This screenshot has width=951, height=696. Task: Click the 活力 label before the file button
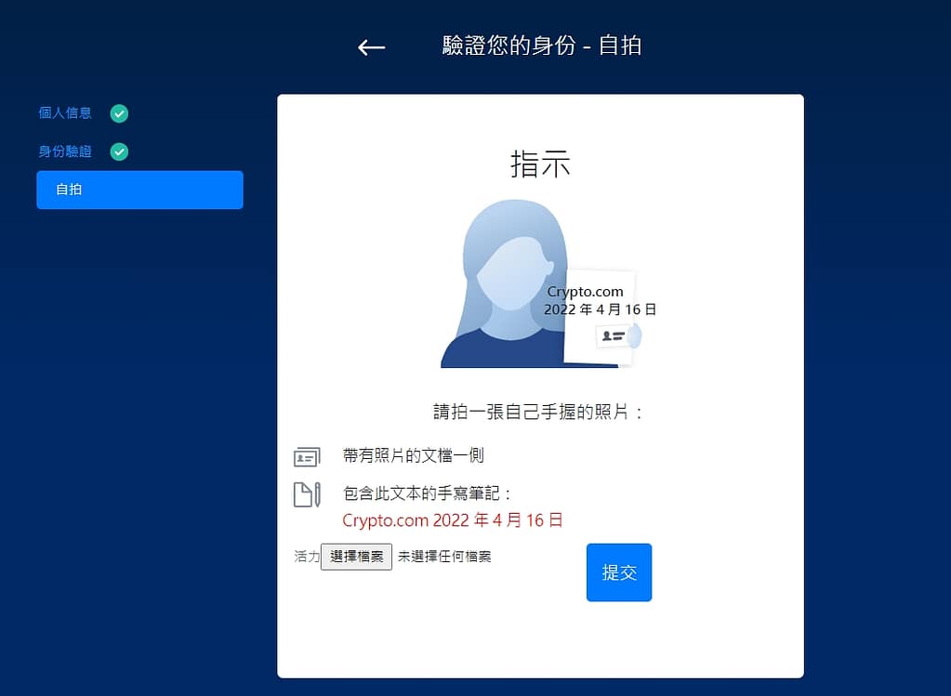coord(306,557)
